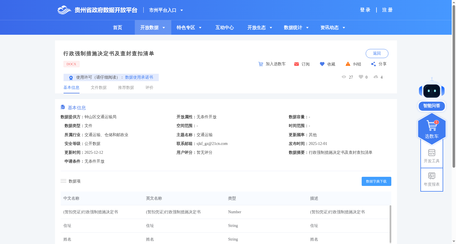Open the 数据使用承诺书 link
456x244 pixels.
coord(139,77)
